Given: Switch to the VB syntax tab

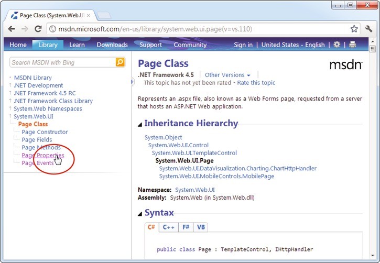Looking at the screenshot, I should point(201,227).
